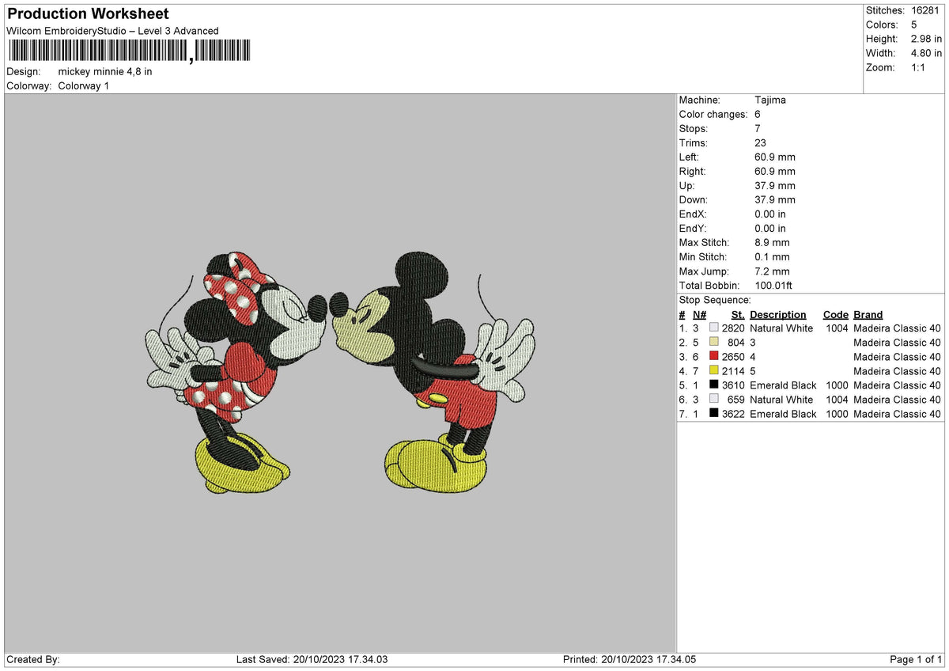Viewport: 949px width, 671px height.
Task: Click the 'Left:' label
Action: click(x=690, y=157)
